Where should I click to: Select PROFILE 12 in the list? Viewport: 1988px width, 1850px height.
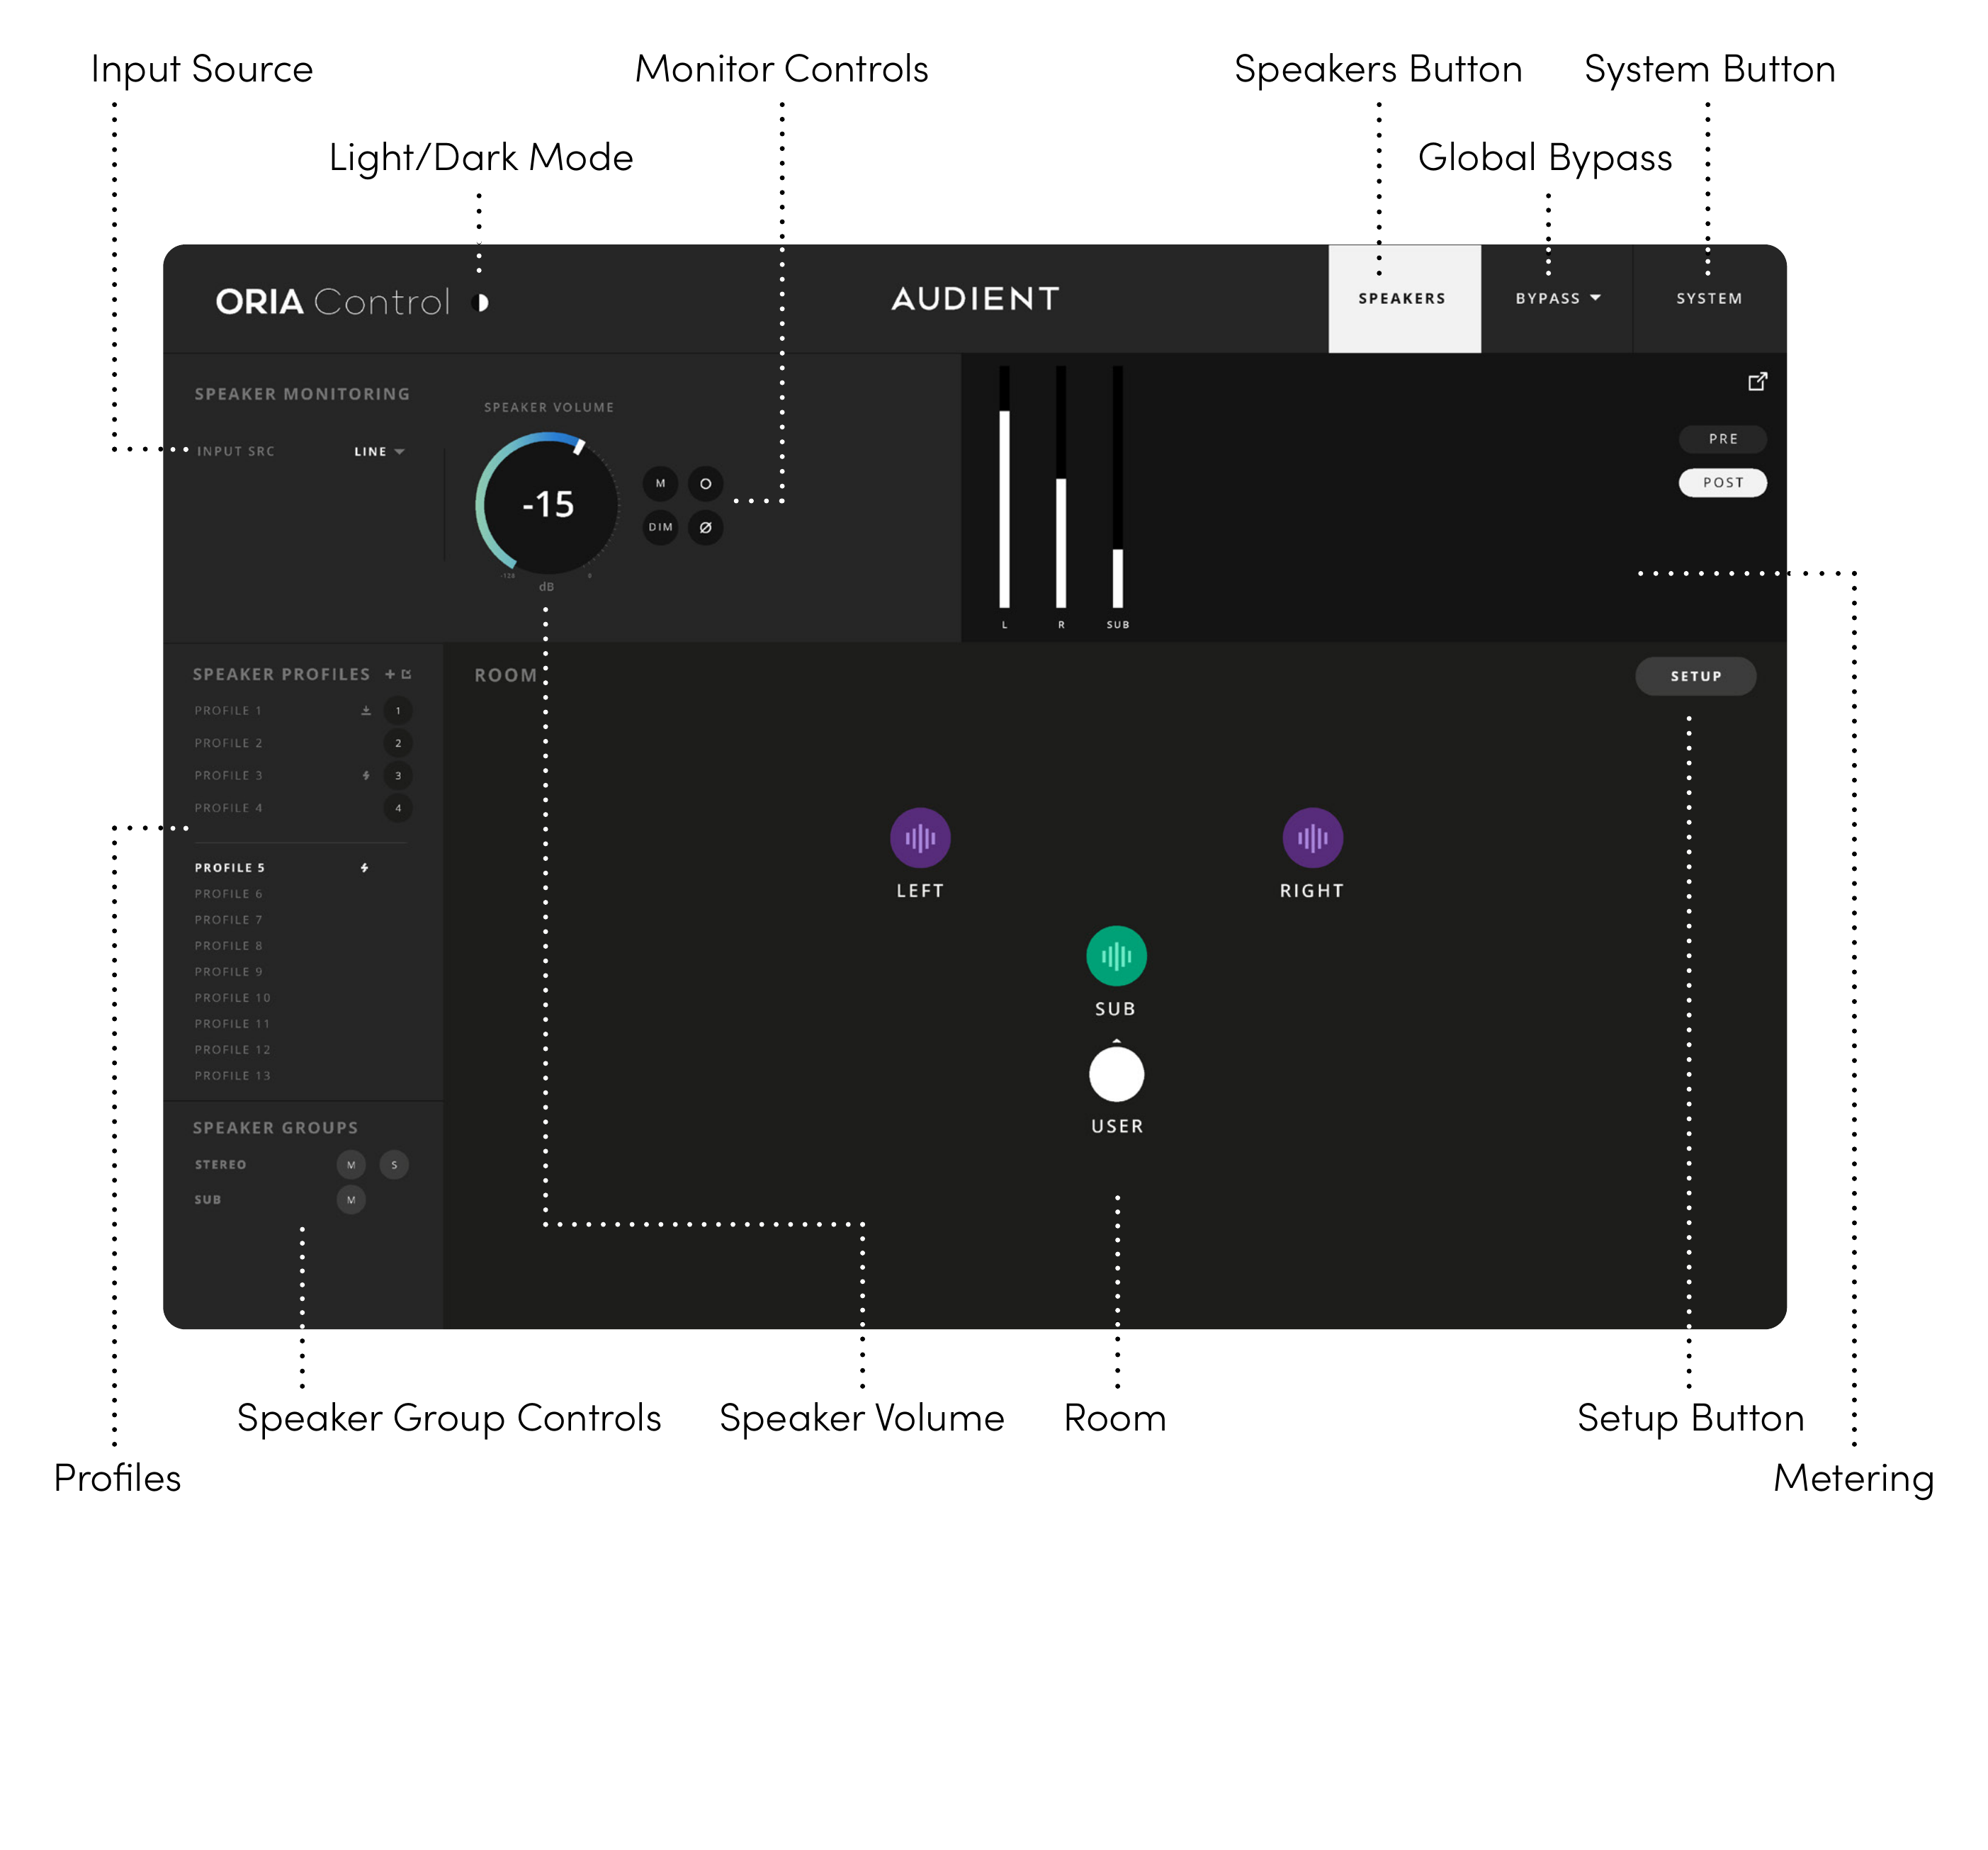233,1049
